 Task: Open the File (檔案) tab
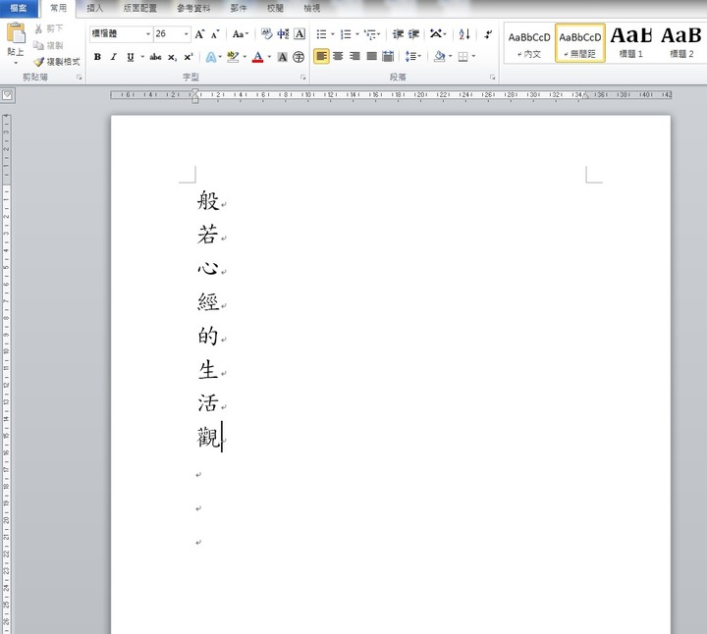(19, 8)
